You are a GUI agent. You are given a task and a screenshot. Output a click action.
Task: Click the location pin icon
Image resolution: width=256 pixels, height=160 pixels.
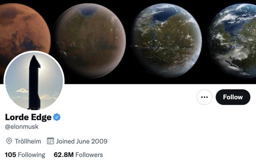point(9,141)
